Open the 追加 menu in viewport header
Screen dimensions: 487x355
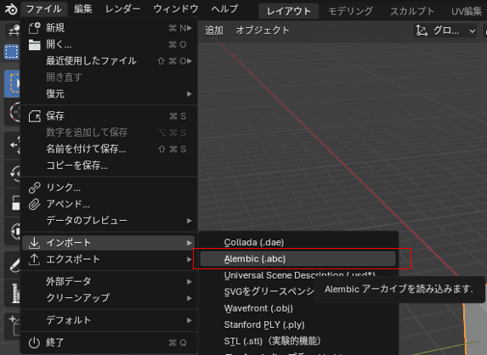click(214, 31)
